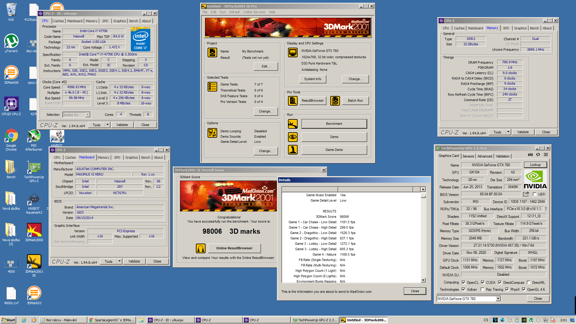This screenshot has height=324, width=576.
Task: Click the Benchmark run icon
Action: 293,124
